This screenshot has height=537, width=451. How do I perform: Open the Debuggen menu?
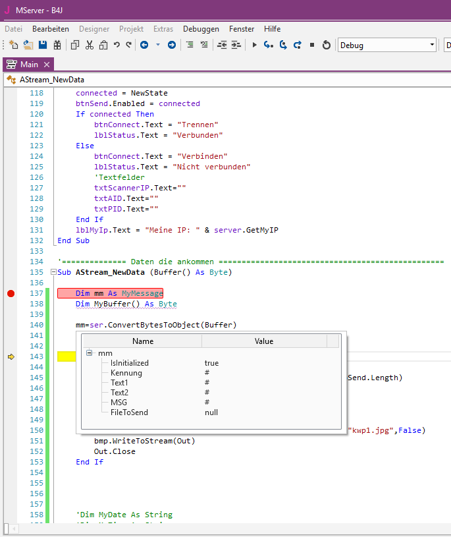[x=201, y=29]
